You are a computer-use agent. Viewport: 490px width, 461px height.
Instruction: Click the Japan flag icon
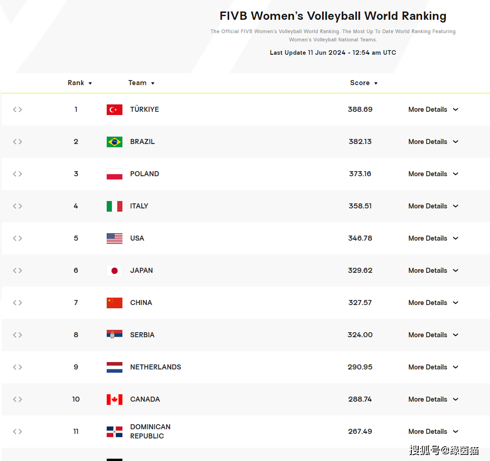click(x=115, y=271)
